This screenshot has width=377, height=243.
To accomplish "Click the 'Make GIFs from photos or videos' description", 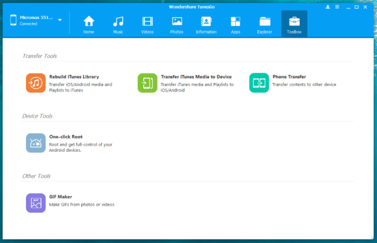I will click(x=82, y=205).
